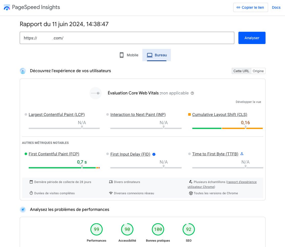Viewport: 285px width, 247px height.
Task: Open the info icon beside First Input Delay
Action: (154, 154)
